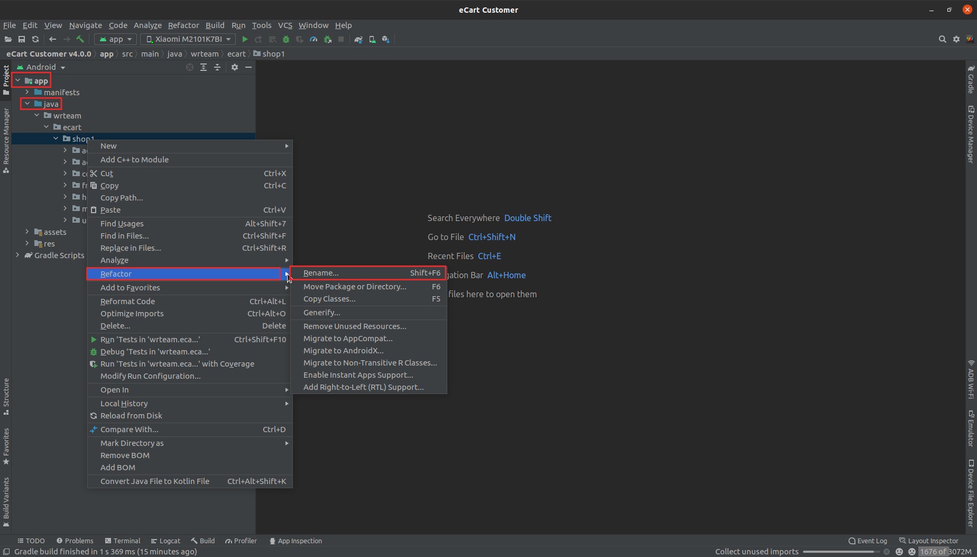Open IDE settings via gear icon
Viewport: 977px width, 557px height.
click(956, 39)
